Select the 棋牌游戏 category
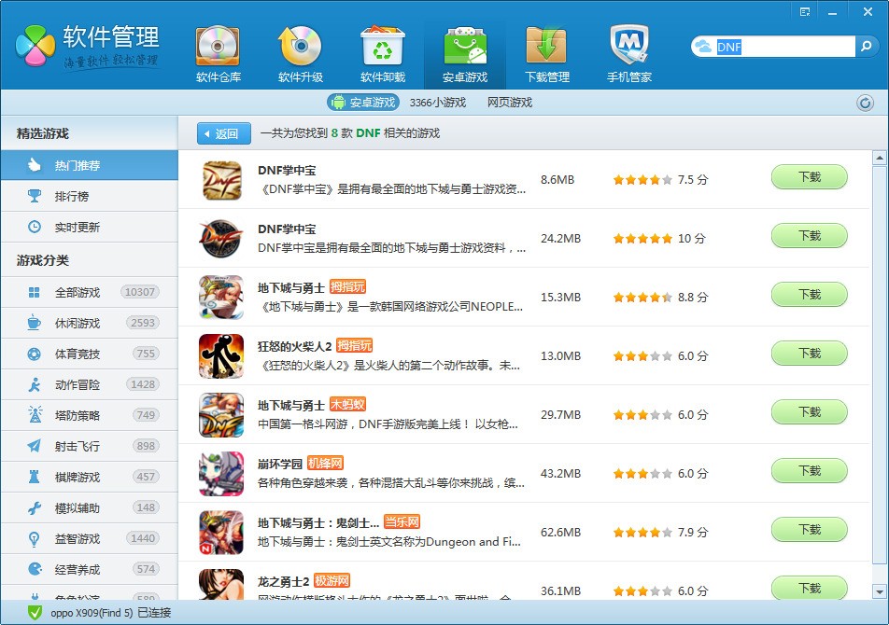This screenshot has height=625, width=889. [x=90, y=478]
